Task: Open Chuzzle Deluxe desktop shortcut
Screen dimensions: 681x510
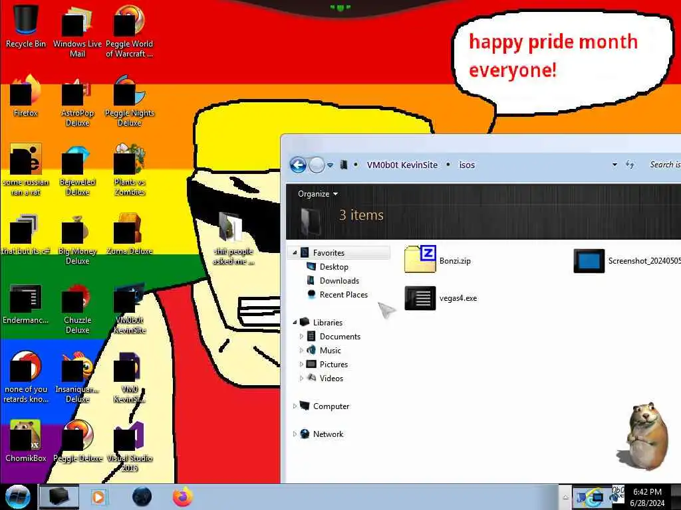Action: 77,308
